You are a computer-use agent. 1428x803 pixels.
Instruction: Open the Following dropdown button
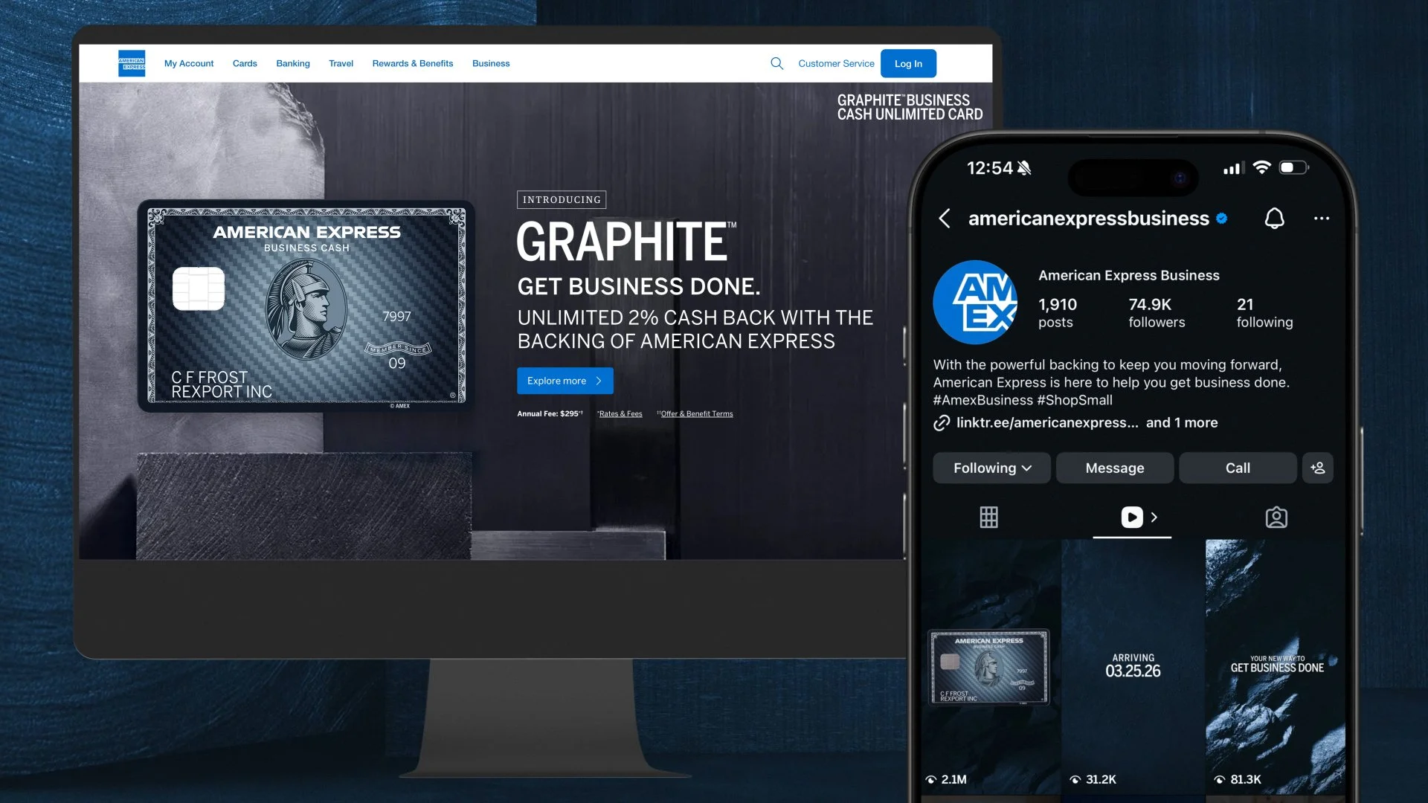click(991, 468)
